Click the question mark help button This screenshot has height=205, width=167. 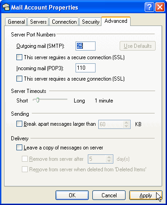coord(149,7)
